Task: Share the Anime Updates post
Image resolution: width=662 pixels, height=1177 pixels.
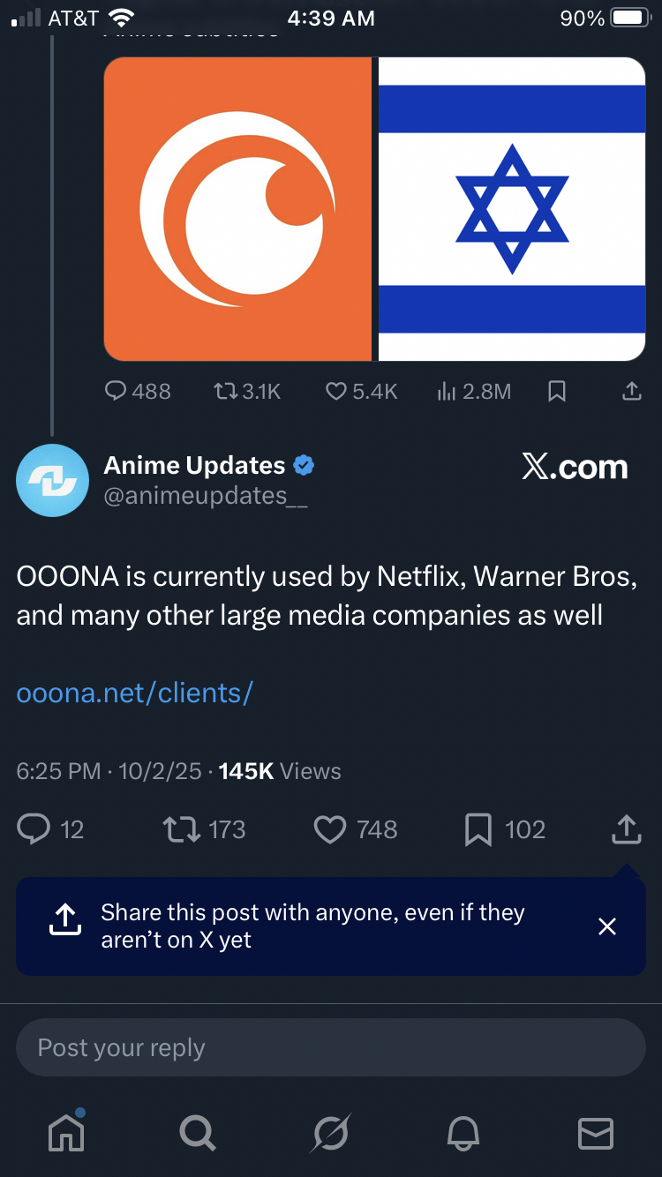Action: click(625, 829)
